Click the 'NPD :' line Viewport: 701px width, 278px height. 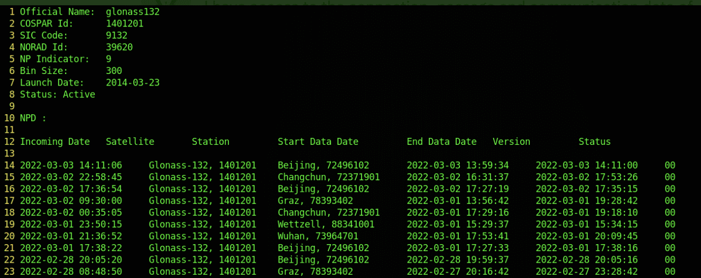tap(33, 118)
